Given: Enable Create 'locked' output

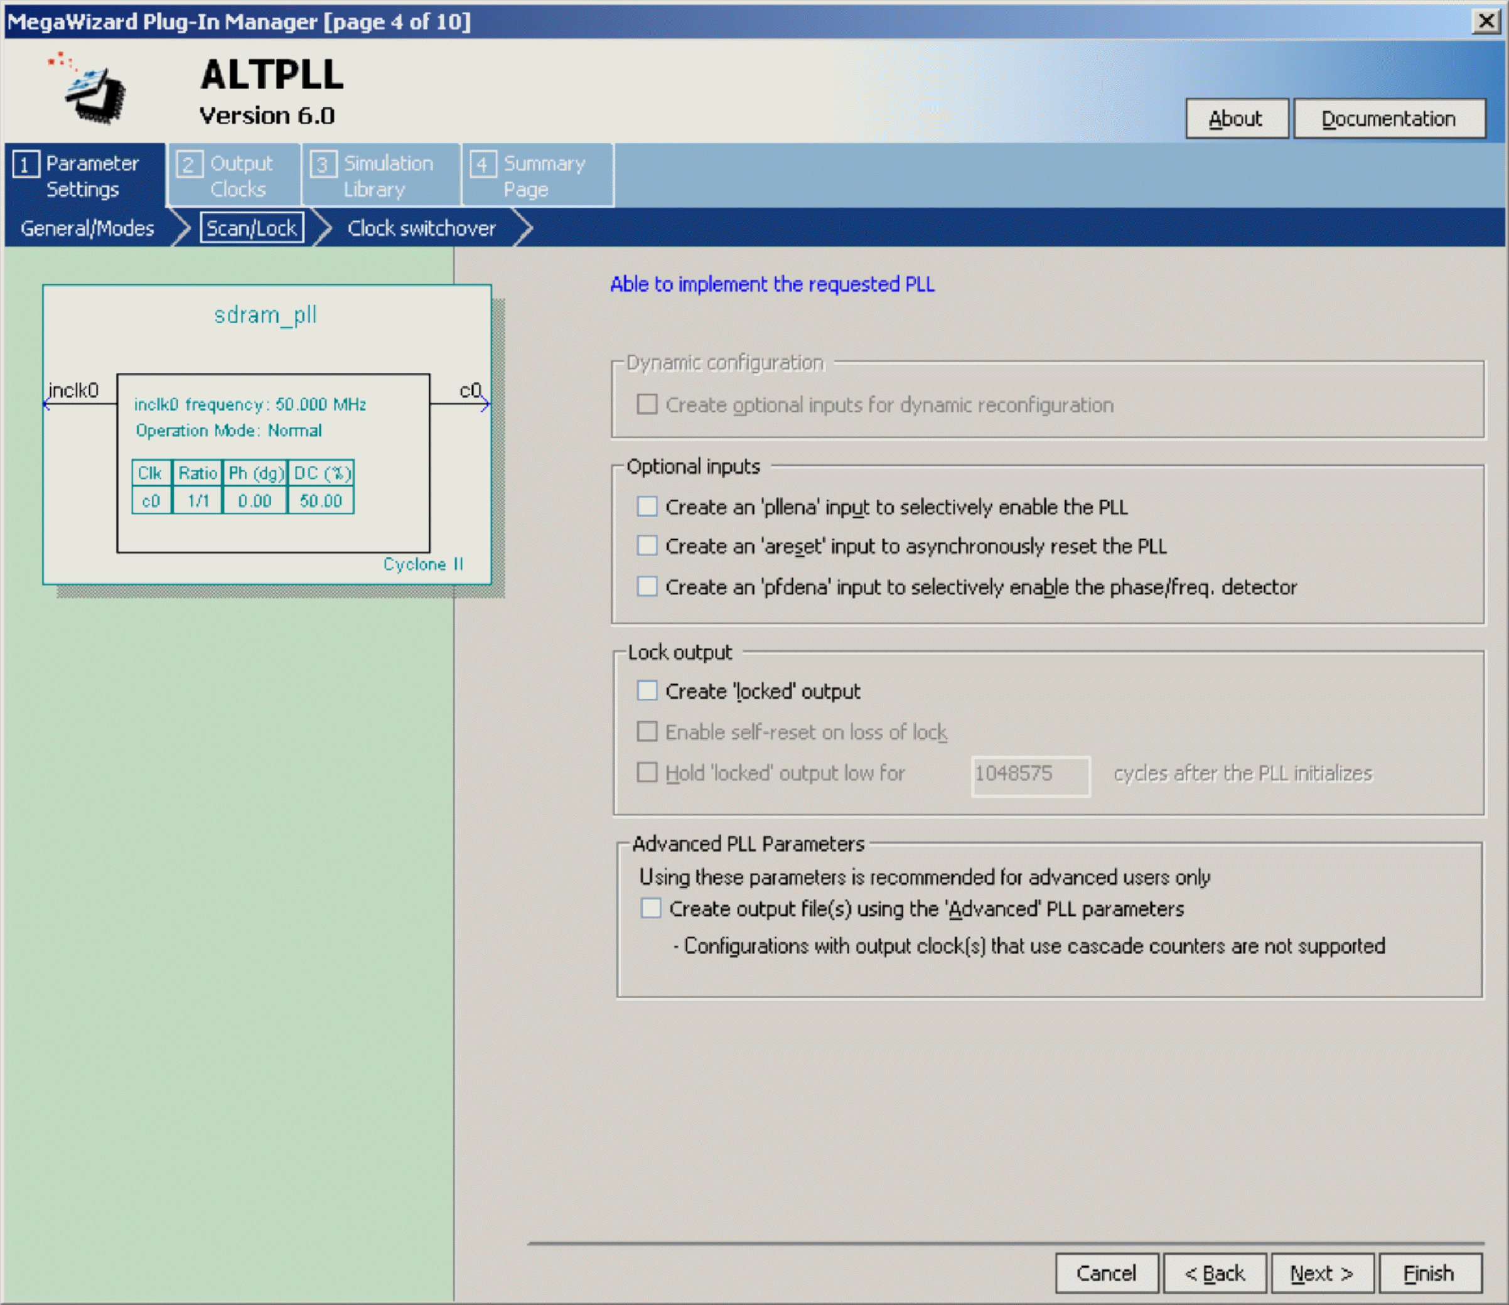Looking at the screenshot, I should [647, 690].
